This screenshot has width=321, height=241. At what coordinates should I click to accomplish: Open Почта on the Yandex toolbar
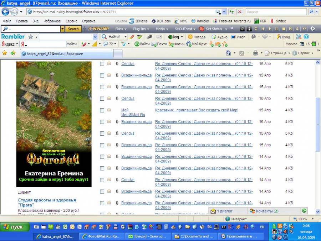(159, 44)
